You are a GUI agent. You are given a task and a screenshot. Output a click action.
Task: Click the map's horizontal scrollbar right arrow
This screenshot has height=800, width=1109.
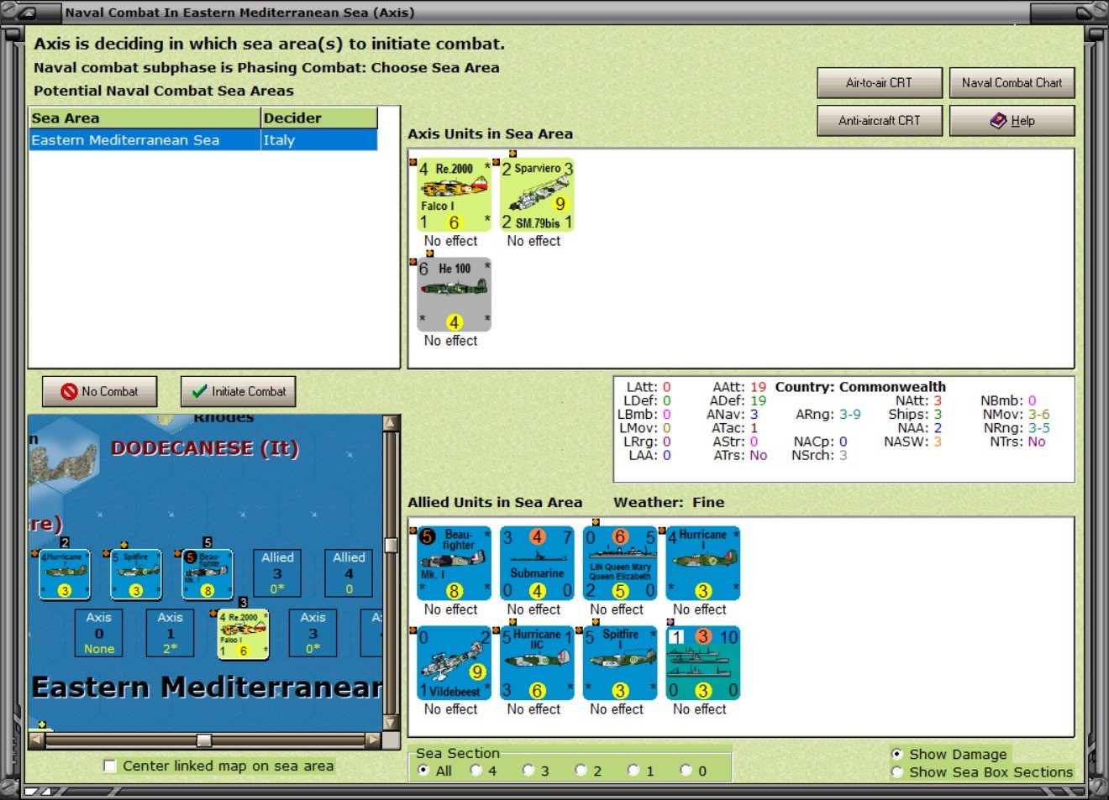[374, 740]
